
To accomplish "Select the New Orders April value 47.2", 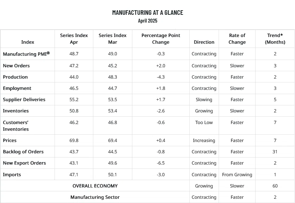I will (x=74, y=66).
